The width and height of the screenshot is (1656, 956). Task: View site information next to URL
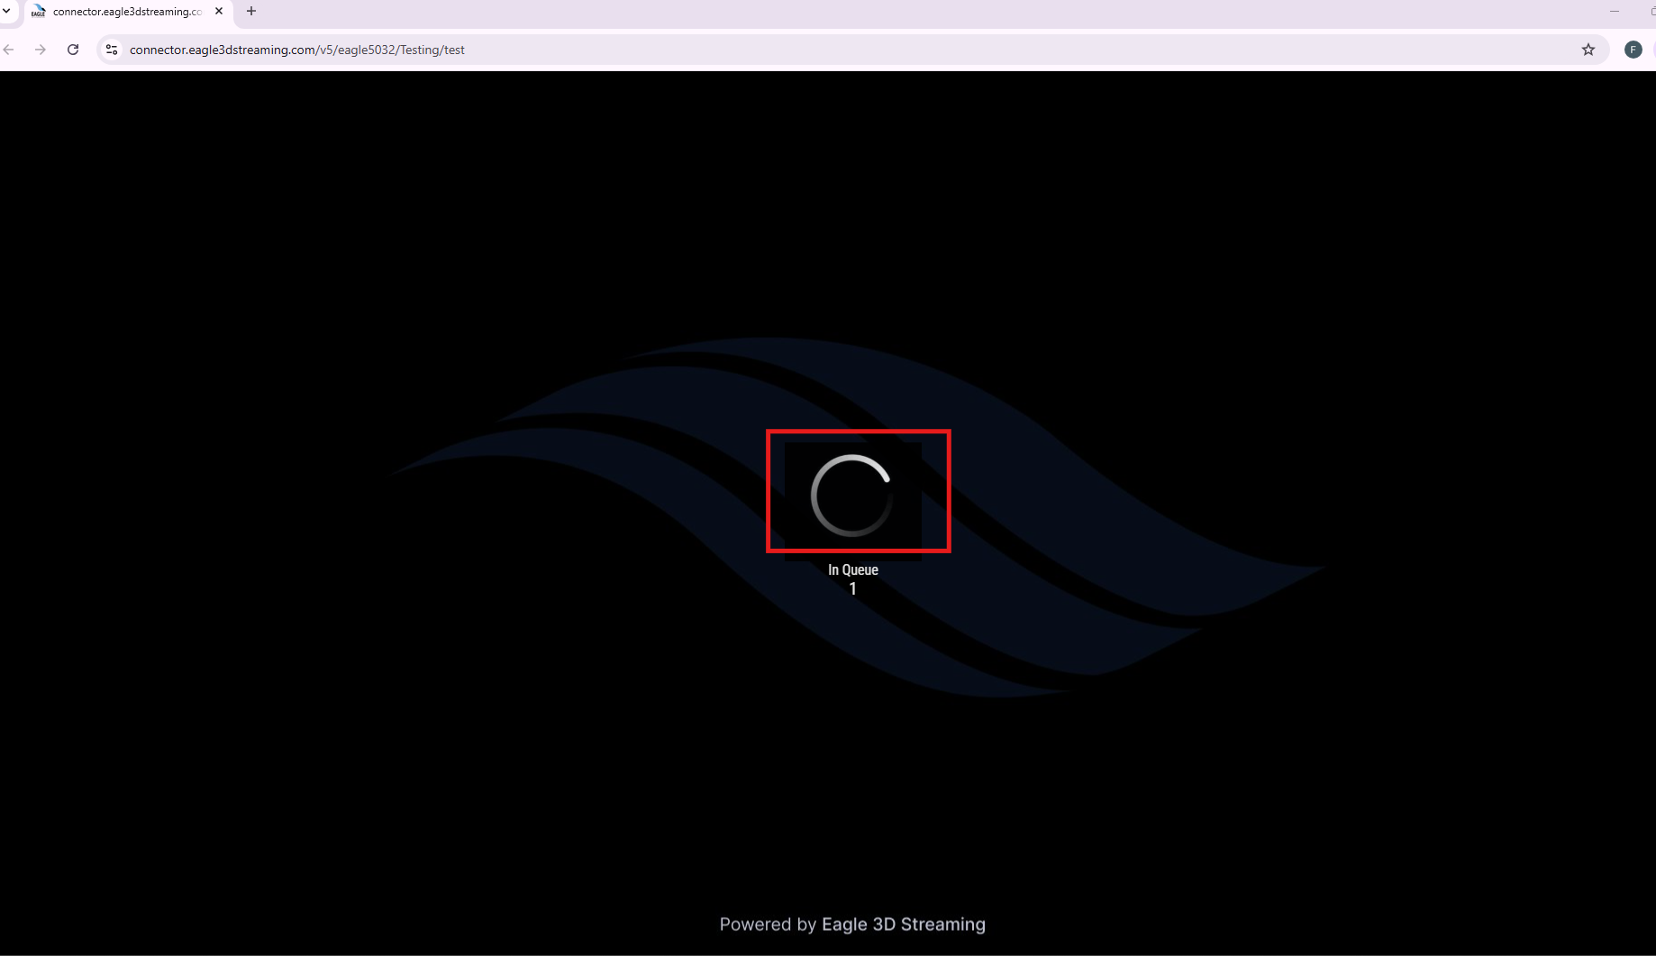(112, 50)
